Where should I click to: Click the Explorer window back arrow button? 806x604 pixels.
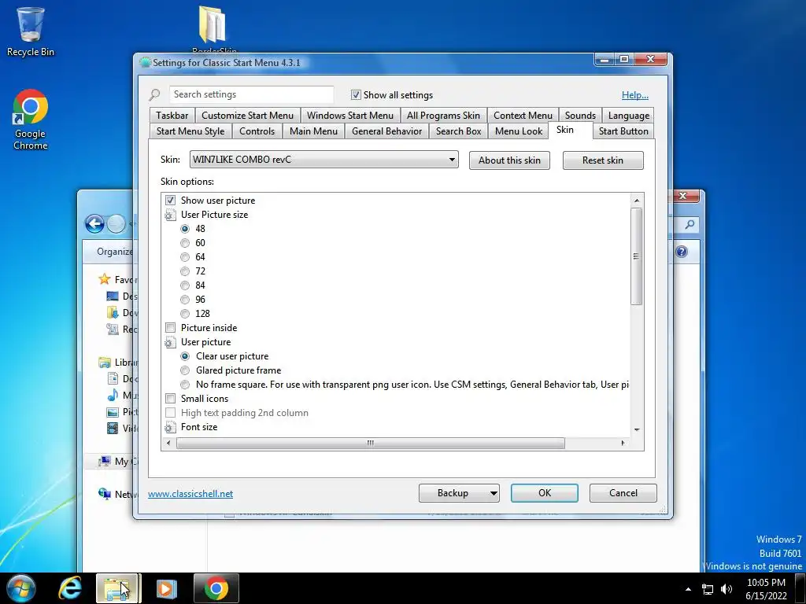click(x=94, y=224)
